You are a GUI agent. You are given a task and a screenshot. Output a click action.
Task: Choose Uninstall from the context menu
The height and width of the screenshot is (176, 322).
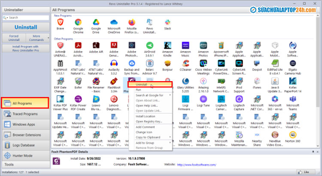[150, 85]
